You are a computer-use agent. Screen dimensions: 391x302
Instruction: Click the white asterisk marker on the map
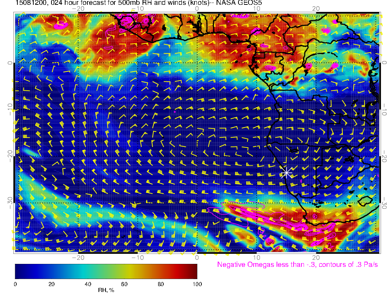point(287,172)
